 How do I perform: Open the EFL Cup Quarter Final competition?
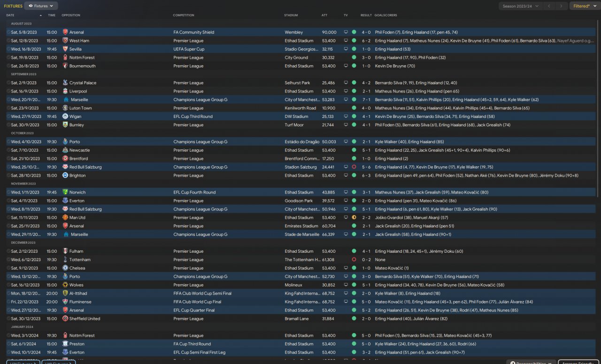[194, 310]
